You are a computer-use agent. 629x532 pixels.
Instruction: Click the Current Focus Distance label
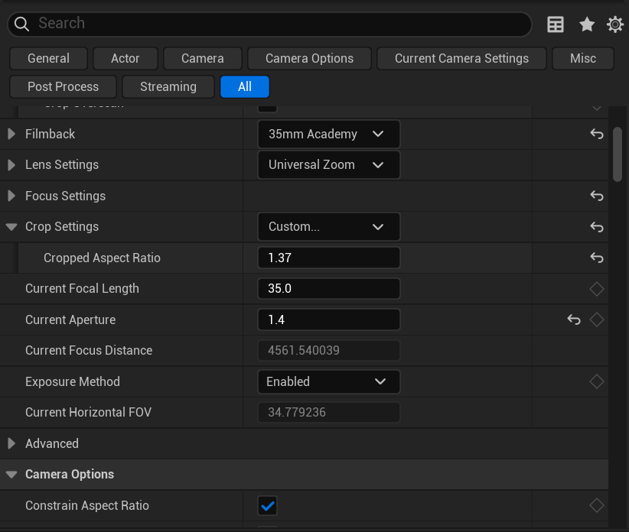pyautogui.click(x=89, y=351)
